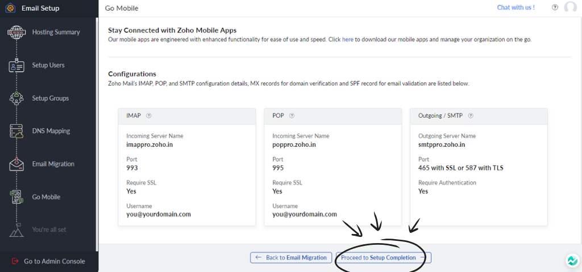Open the You're all set step

point(49,229)
